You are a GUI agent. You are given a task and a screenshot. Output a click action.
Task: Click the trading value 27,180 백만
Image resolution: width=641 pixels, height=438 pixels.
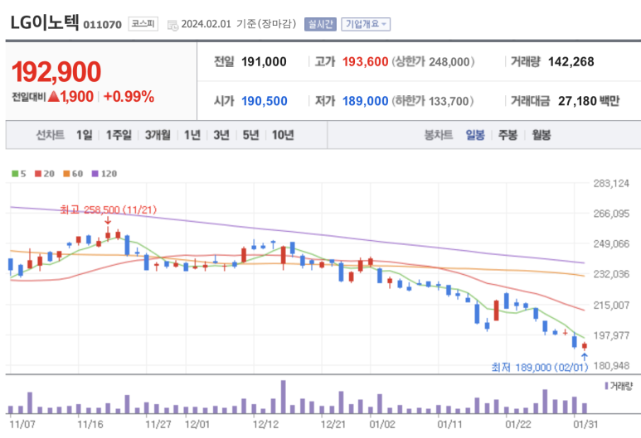[x=589, y=101]
